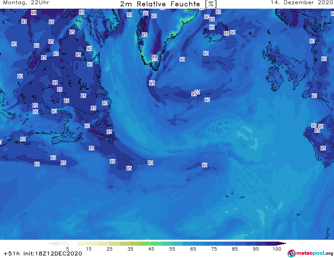334x258 pixels.
Task: Click the '95' contour label over Portugal
Action: 323,148
